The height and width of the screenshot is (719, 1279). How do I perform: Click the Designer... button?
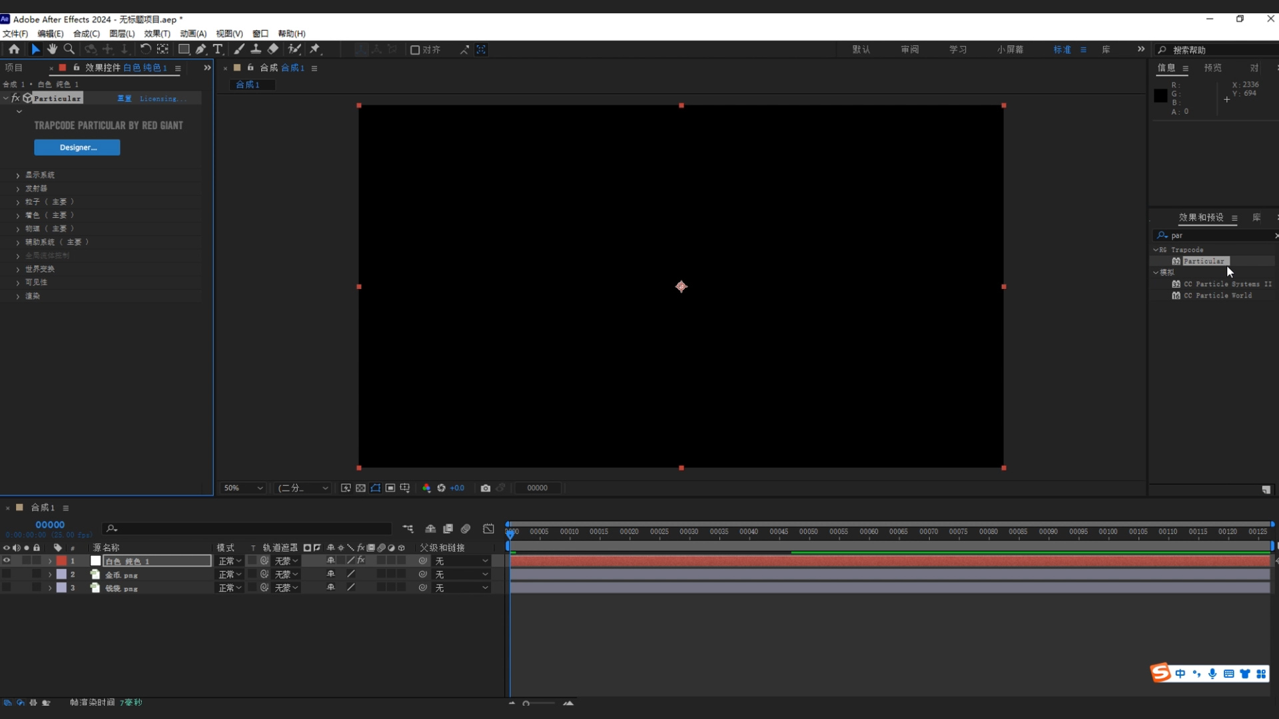(x=77, y=147)
